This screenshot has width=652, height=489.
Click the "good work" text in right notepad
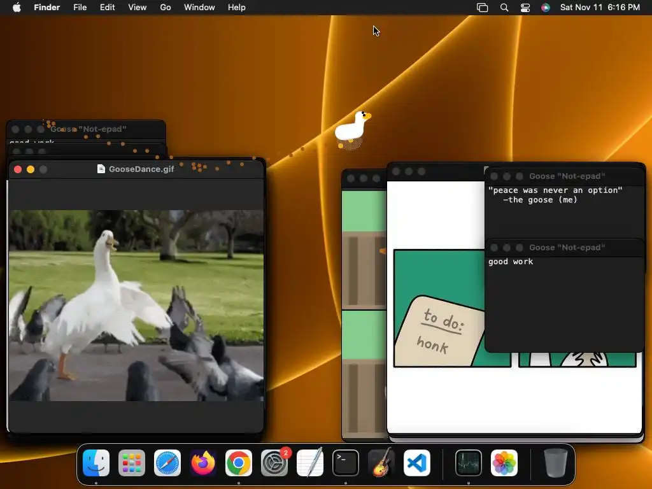coord(511,262)
